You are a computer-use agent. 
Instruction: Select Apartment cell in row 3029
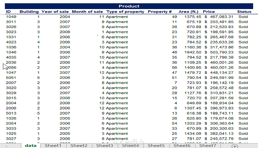tap(117, 93)
